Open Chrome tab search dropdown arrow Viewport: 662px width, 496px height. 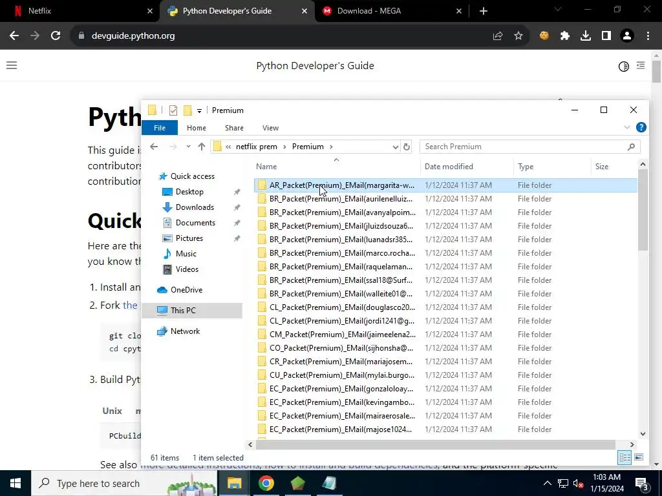coord(558,9)
